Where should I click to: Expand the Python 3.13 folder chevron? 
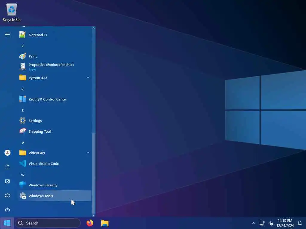tap(88, 78)
